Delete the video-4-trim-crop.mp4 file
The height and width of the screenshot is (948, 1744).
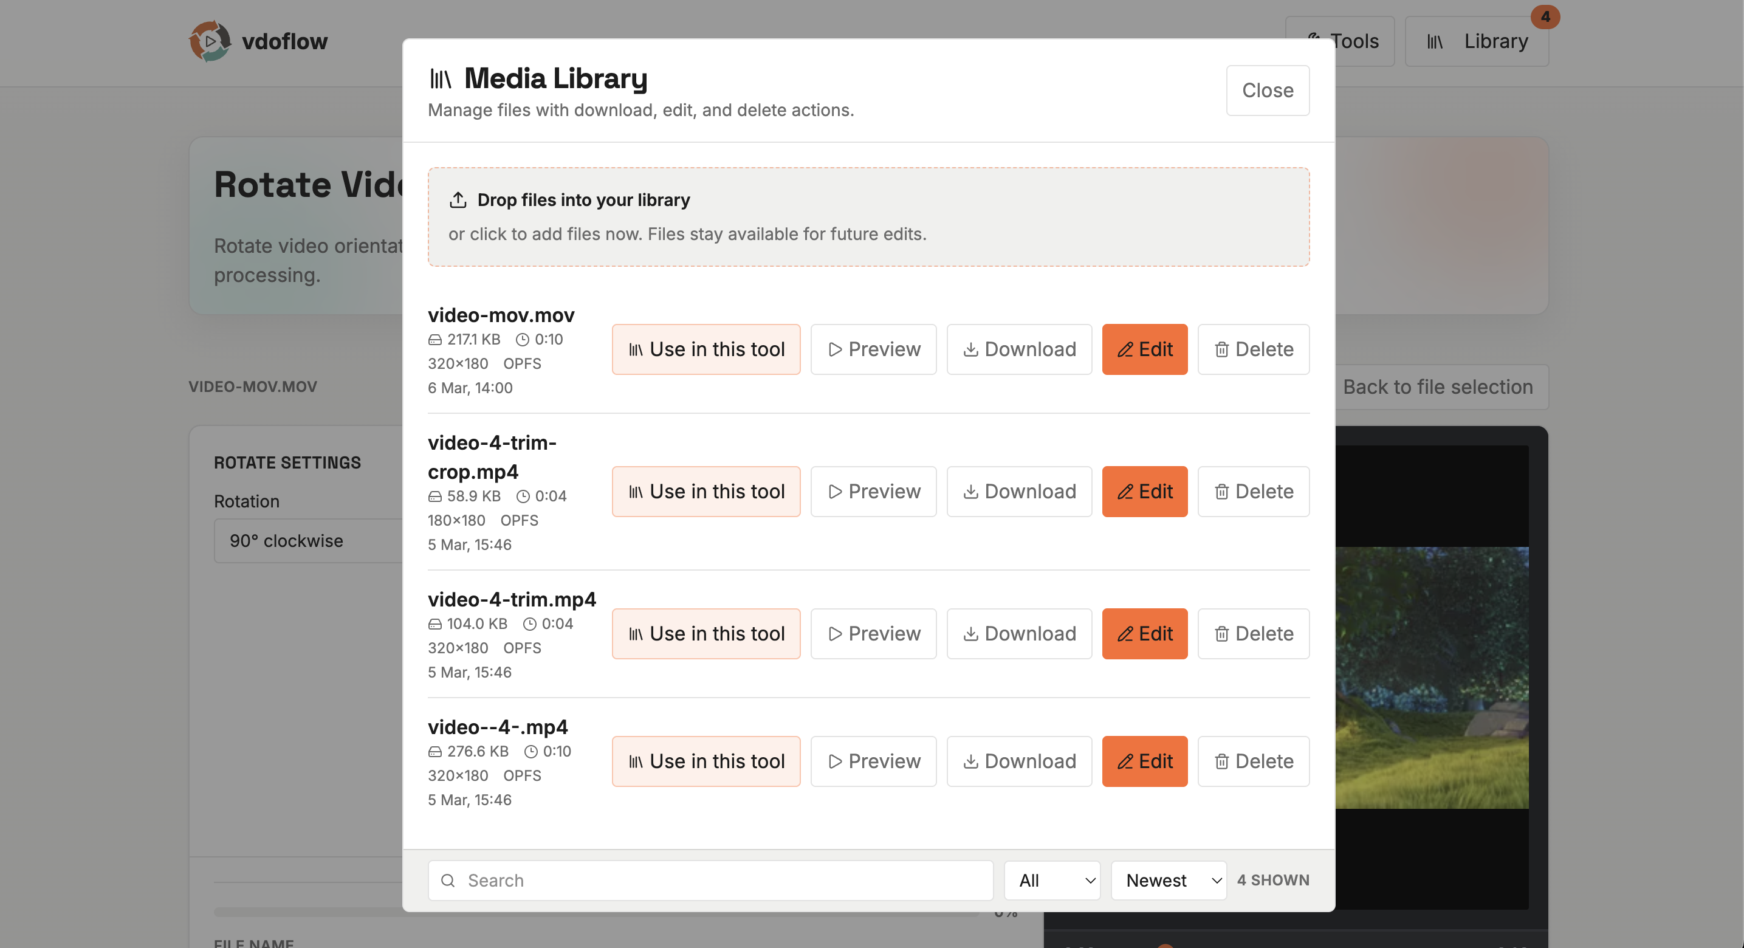(x=1253, y=492)
